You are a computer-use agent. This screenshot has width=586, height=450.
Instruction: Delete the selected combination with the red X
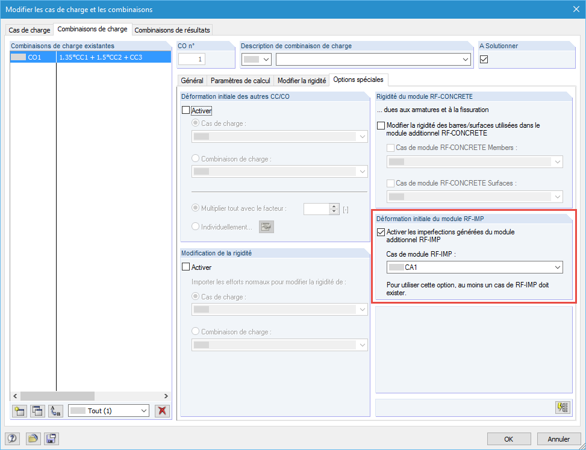pos(162,411)
